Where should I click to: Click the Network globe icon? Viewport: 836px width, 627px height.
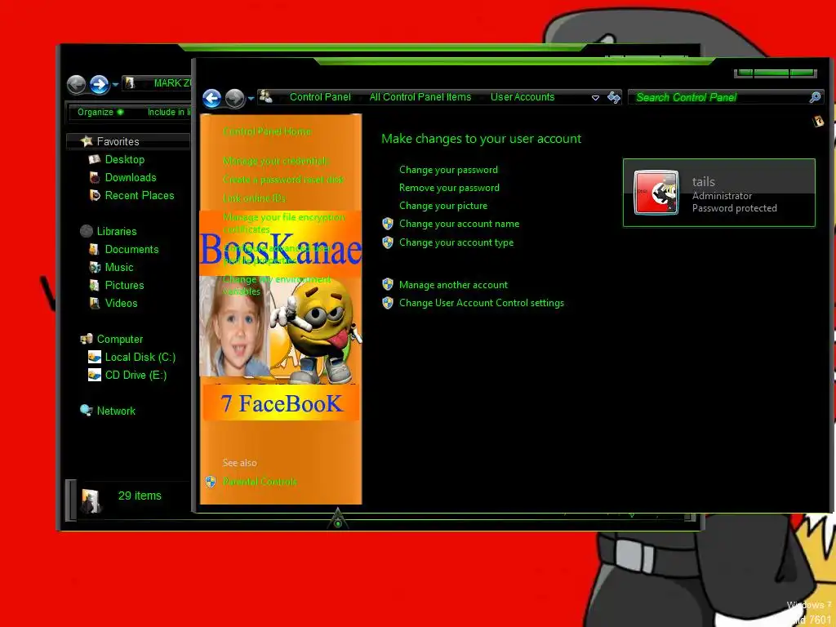coord(87,410)
